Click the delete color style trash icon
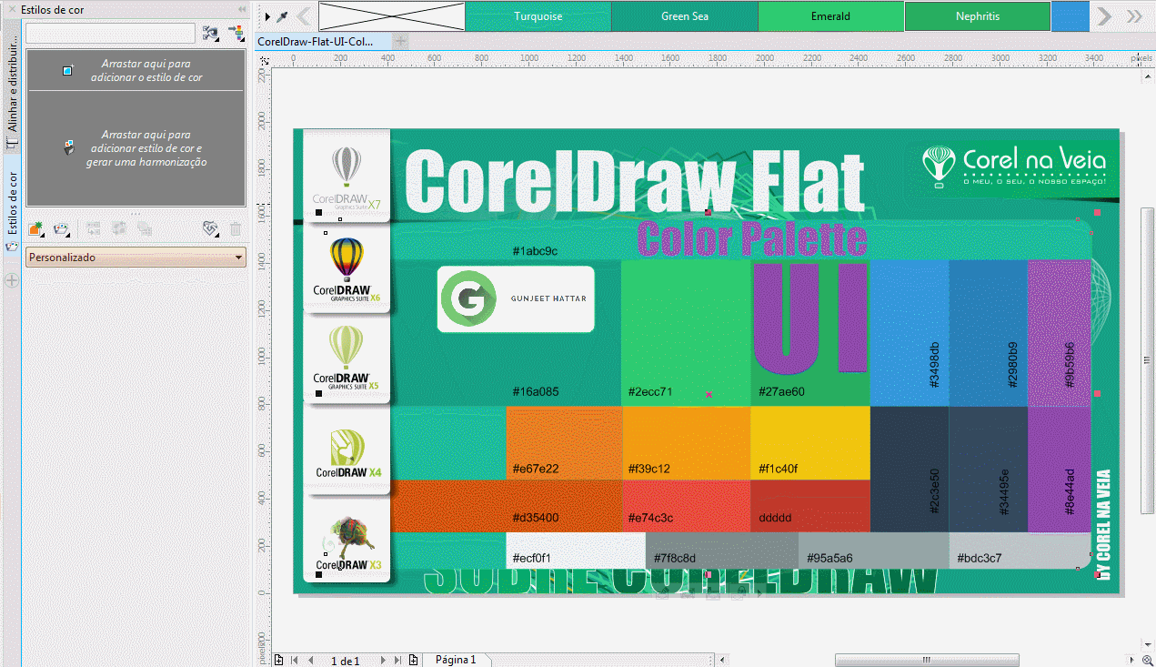Viewport: 1156px width, 667px height. (236, 228)
